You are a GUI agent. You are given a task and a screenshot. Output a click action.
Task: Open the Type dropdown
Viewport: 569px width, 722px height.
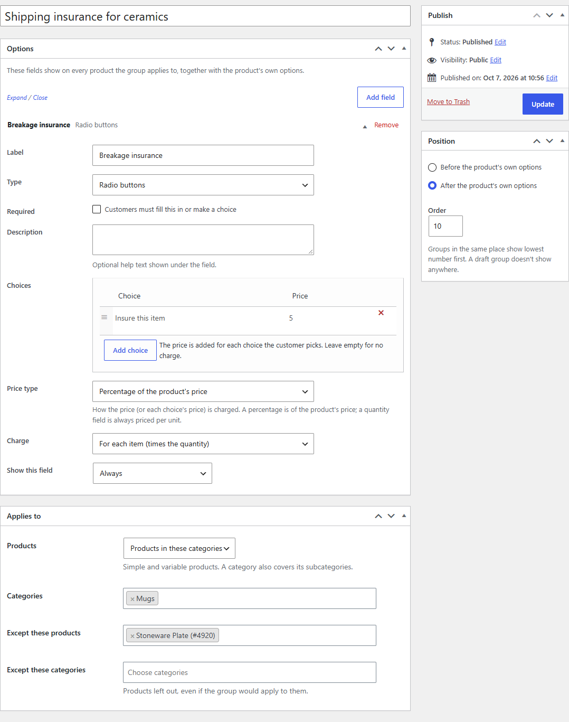point(203,185)
